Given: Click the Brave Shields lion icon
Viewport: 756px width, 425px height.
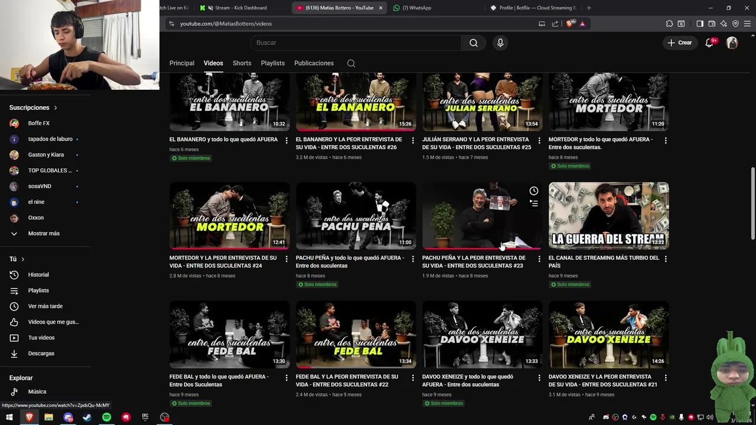Looking at the screenshot, I should point(569,24).
